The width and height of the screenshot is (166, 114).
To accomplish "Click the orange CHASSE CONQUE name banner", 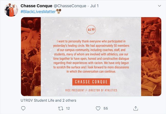I will click(91, 82).
